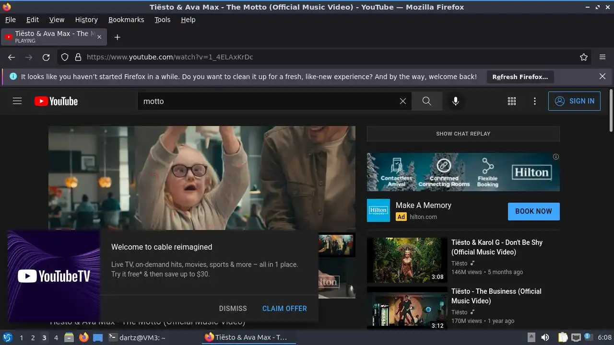Show the desktop via blue taskbar icon
Viewport: 614px width, 345px height.
click(x=98, y=337)
